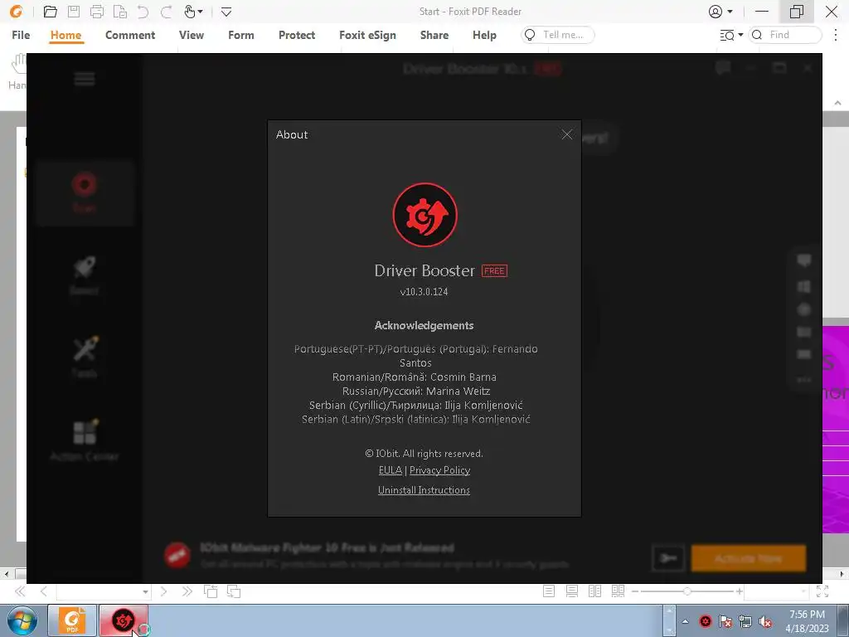The height and width of the screenshot is (637, 849).
Task: Select facing pages view mode
Action: point(594,591)
